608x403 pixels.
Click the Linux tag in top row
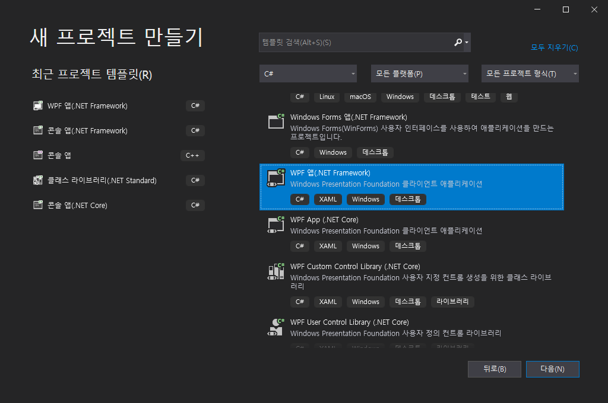coord(327,97)
